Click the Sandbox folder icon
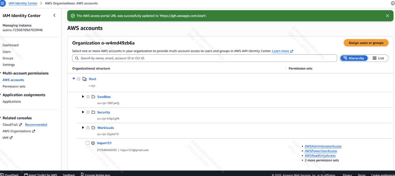Viewport: 395px width, 176px height. coord(93,97)
